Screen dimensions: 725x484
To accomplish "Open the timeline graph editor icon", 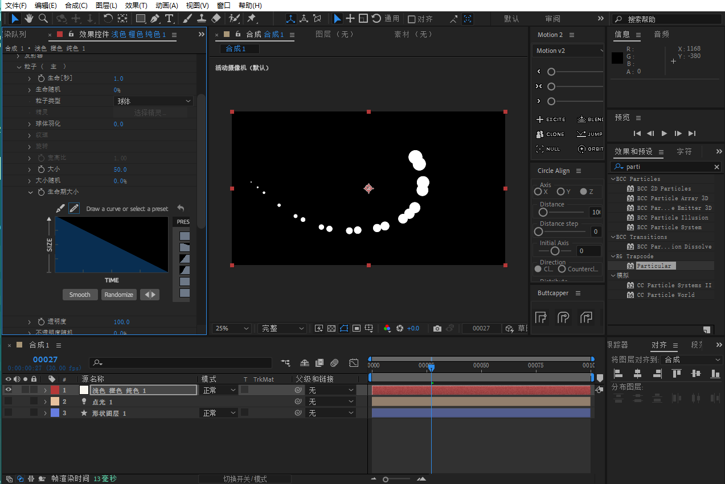I will [x=354, y=363].
